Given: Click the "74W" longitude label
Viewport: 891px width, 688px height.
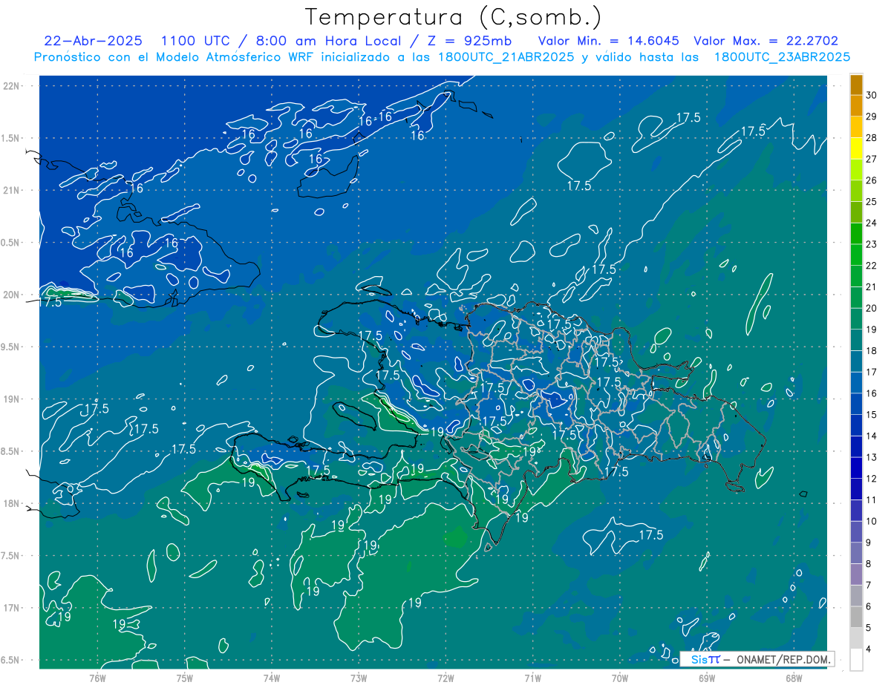Looking at the screenshot, I should (272, 678).
